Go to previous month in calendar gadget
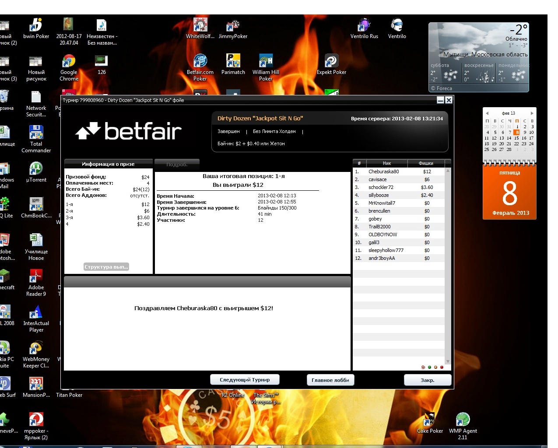 [x=487, y=113]
